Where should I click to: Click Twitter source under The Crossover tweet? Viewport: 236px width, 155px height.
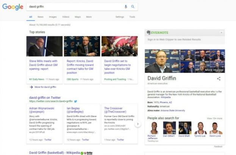click(120, 140)
